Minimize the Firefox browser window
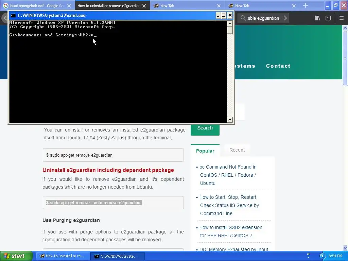 point(328,5)
